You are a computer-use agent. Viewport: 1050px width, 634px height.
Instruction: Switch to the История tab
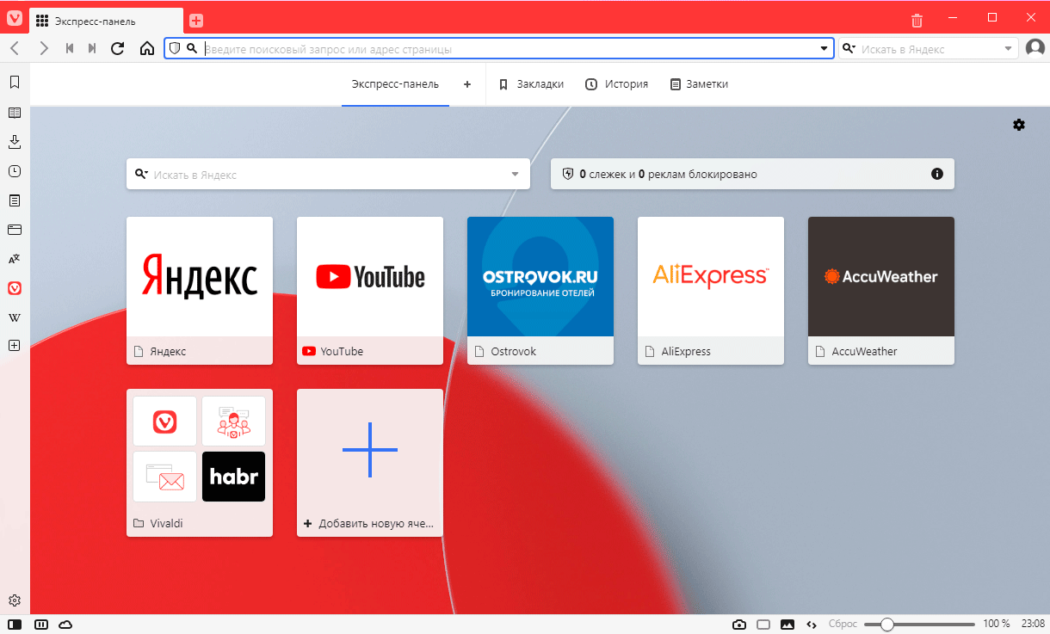(616, 84)
